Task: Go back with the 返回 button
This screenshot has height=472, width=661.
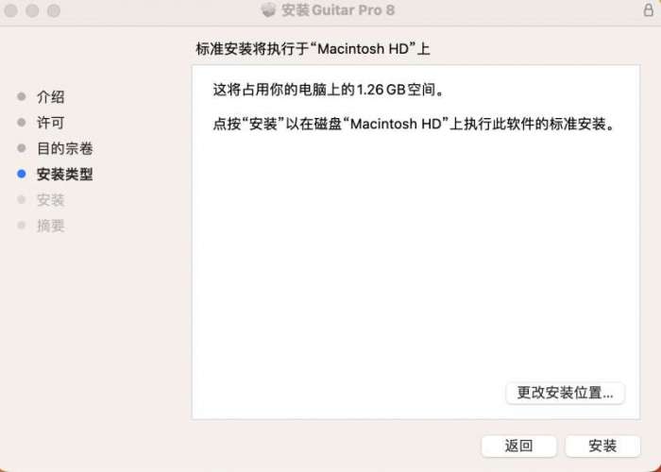Action: click(519, 446)
